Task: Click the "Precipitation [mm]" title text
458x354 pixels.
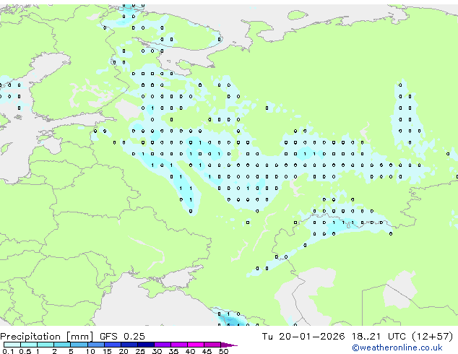Action: 47,337
